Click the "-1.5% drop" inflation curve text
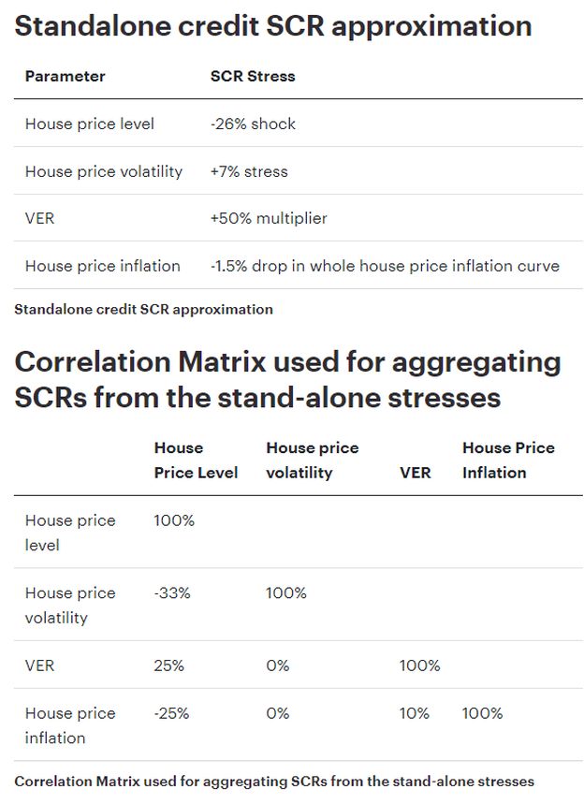The height and width of the screenshot is (804, 584). tap(385, 266)
